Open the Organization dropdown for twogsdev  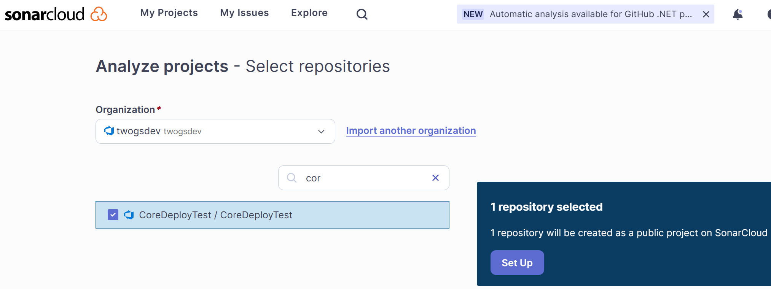click(x=215, y=132)
